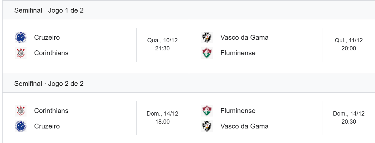Open Fluminense team name in Jogo 2
375x143 pixels.
238,111
